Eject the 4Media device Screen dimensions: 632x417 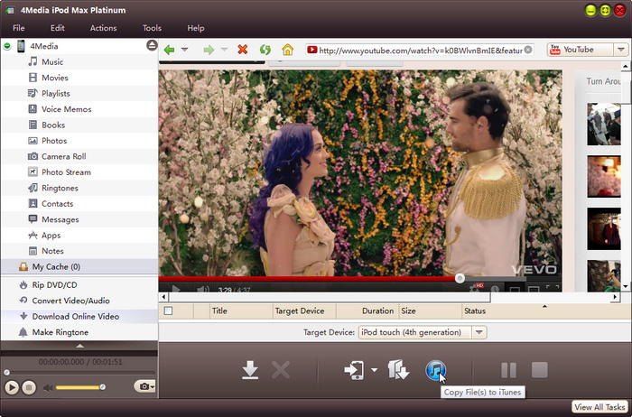click(152, 45)
